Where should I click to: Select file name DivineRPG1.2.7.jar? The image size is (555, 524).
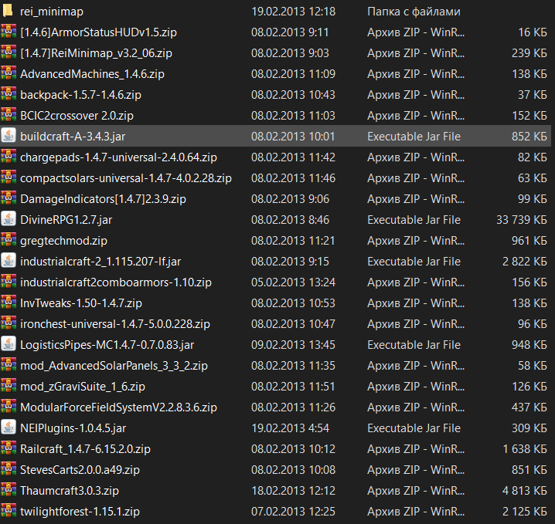point(66,220)
